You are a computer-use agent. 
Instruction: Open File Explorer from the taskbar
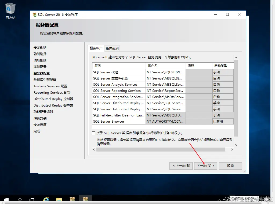tap(59, 199)
